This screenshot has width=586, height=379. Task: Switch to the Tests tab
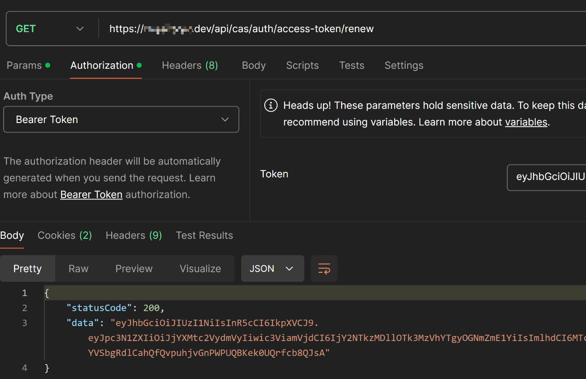coord(352,65)
